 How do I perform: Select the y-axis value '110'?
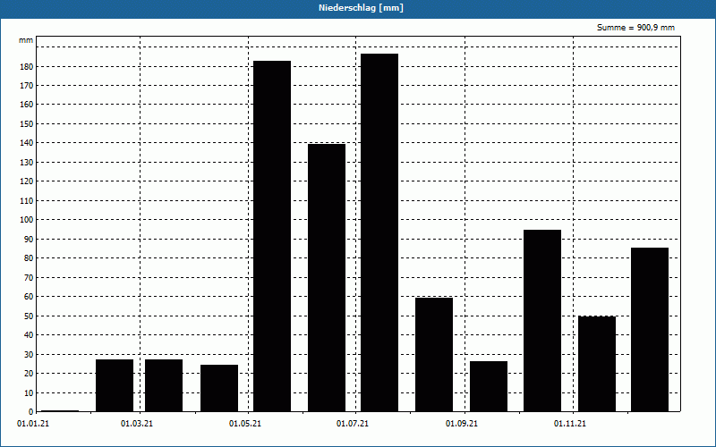[27, 200]
